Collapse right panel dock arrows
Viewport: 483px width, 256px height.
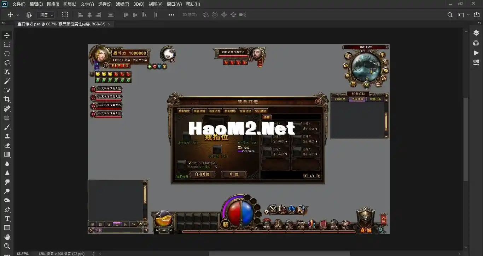pos(480,23)
